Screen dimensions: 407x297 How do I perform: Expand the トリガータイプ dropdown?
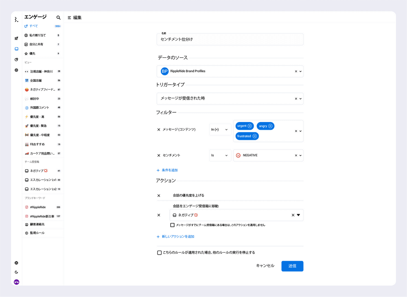pyautogui.click(x=300, y=98)
